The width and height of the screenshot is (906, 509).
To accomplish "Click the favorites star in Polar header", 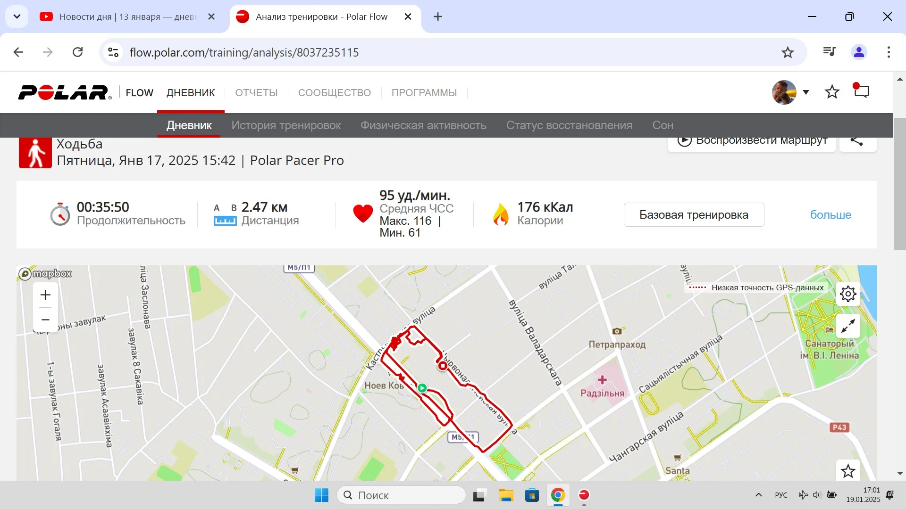I will (832, 92).
